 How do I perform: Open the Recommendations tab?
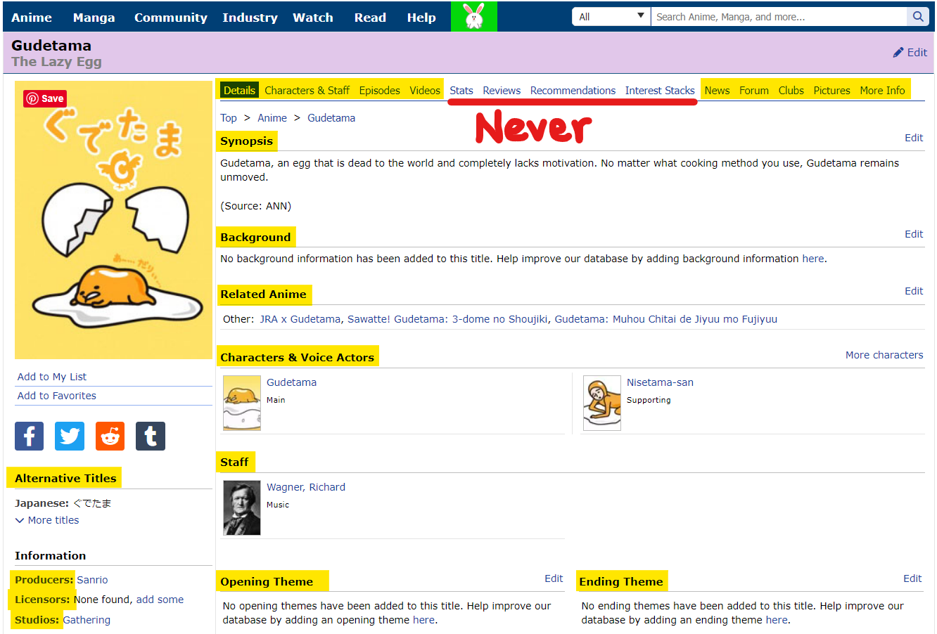(573, 90)
